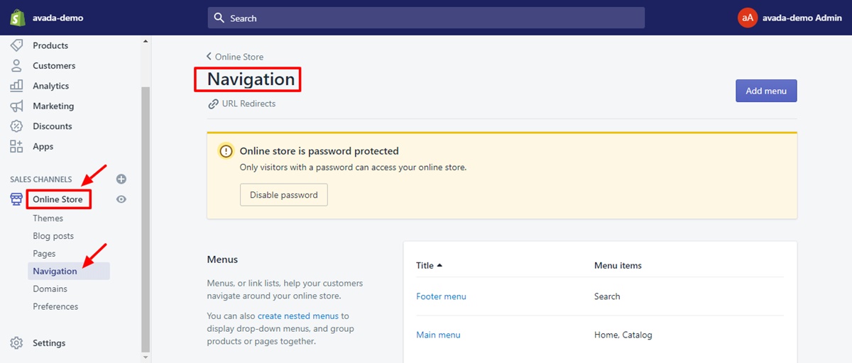Click the Menu items column header

coord(618,265)
